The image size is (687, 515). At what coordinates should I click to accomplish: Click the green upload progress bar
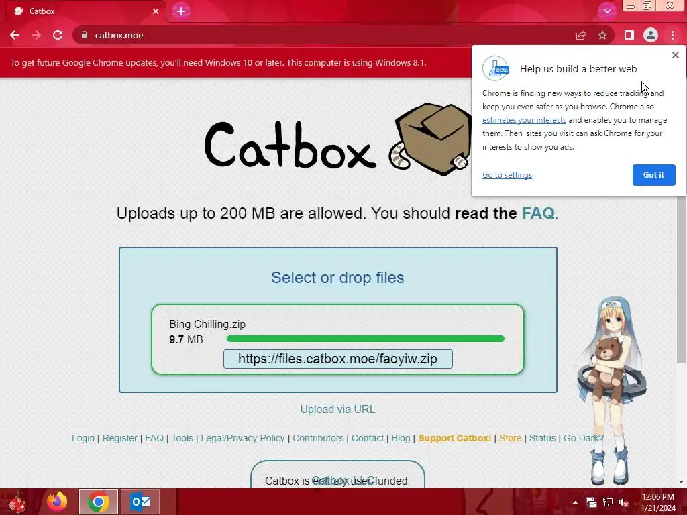[366, 339]
